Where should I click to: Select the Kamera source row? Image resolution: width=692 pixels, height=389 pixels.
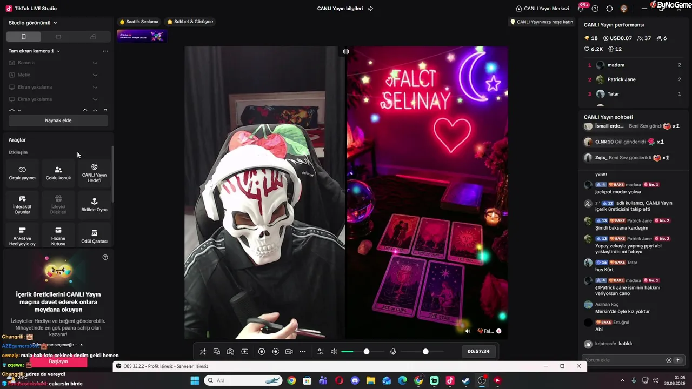(x=58, y=63)
